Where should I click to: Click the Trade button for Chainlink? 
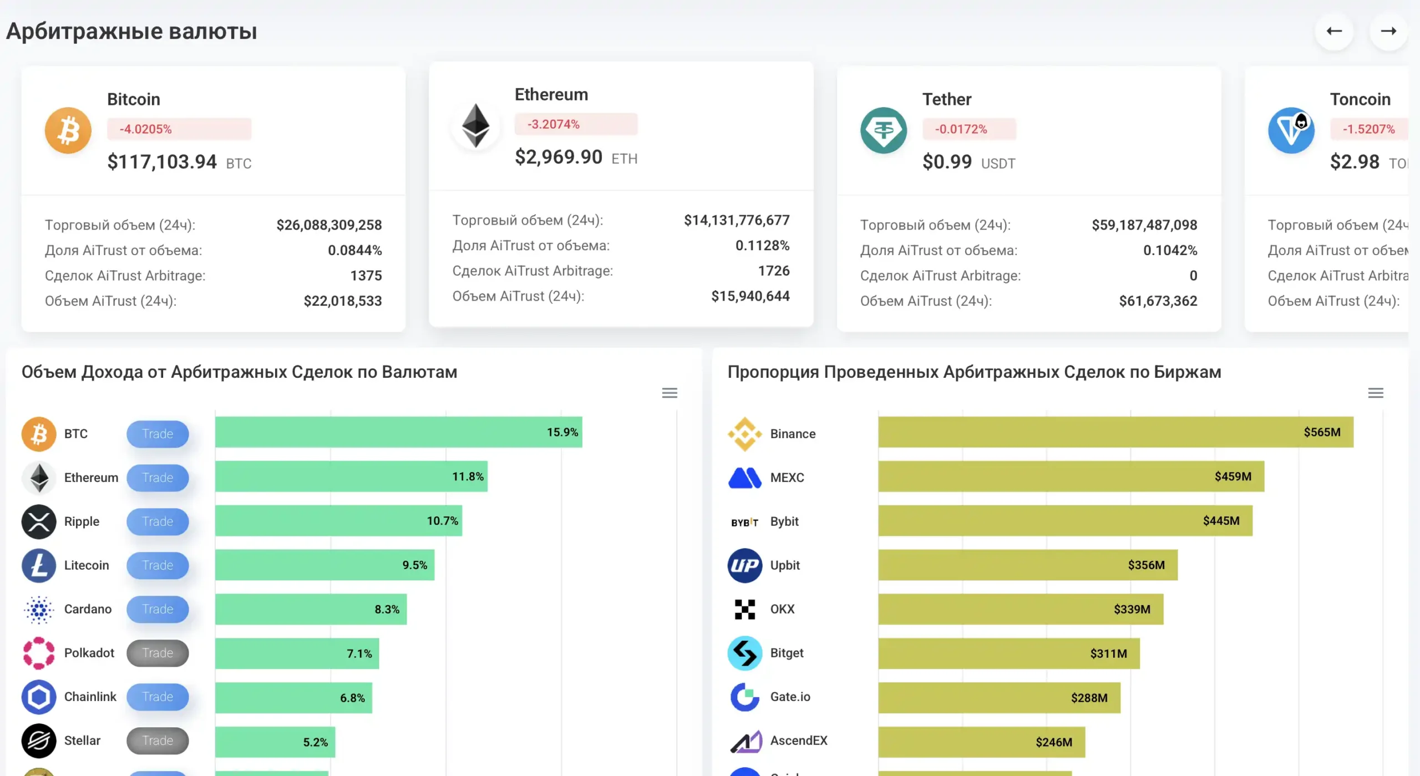pos(158,697)
